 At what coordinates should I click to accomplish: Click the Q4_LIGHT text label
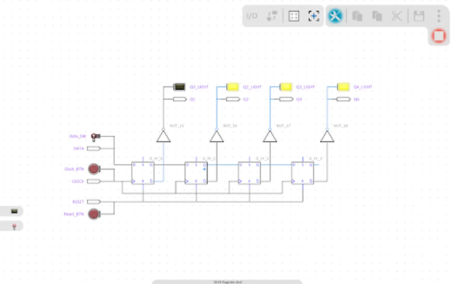coord(363,87)
